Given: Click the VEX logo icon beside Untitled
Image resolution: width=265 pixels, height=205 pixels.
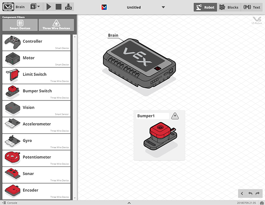Looking at the screenshot, I should tap(104, 7).
